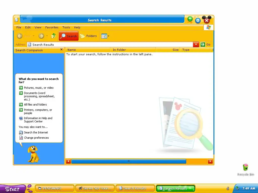Click the Search the Internet icon
Viewport: 258px width, 193px height.
point(21,132)
